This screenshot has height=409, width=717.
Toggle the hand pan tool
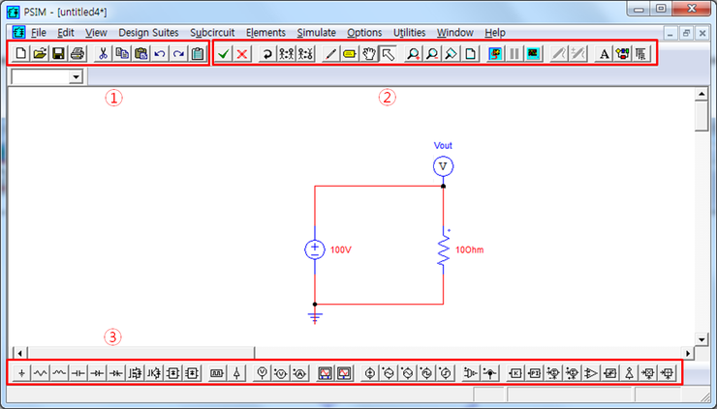coord(368,53)
